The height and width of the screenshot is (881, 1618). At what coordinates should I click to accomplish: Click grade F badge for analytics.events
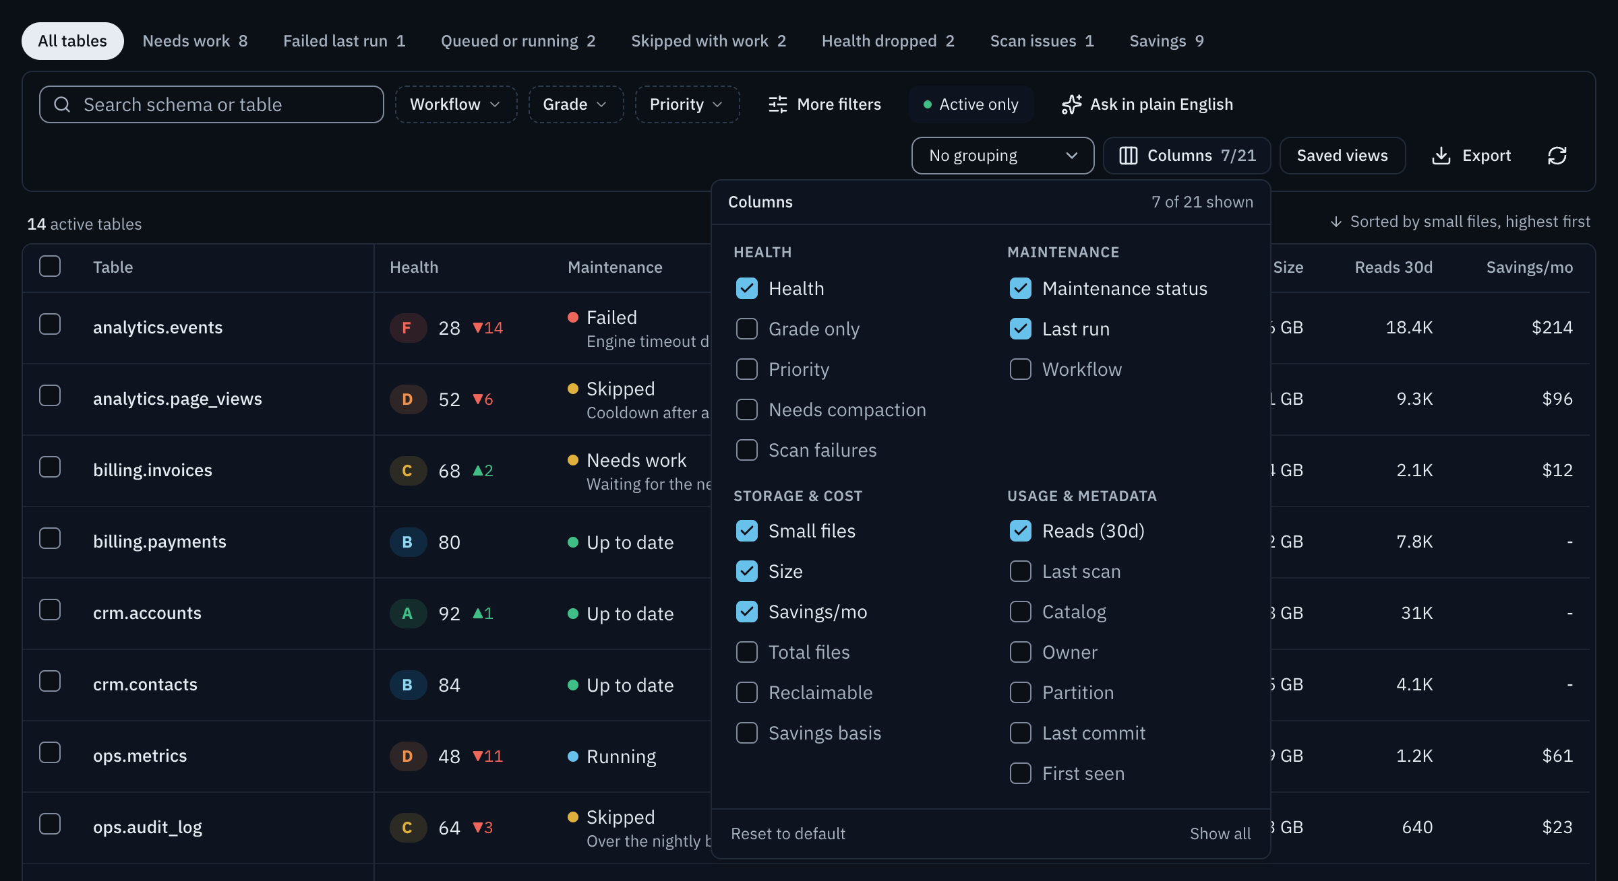pyautogui.click(x=407, y=328)
